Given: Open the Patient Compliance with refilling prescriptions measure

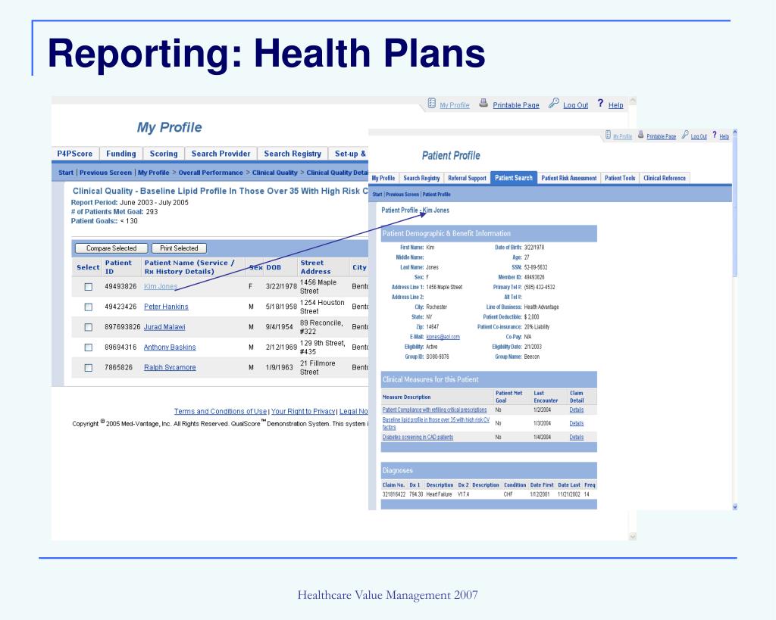Looking at the screenshot, I should click(434, 410).
